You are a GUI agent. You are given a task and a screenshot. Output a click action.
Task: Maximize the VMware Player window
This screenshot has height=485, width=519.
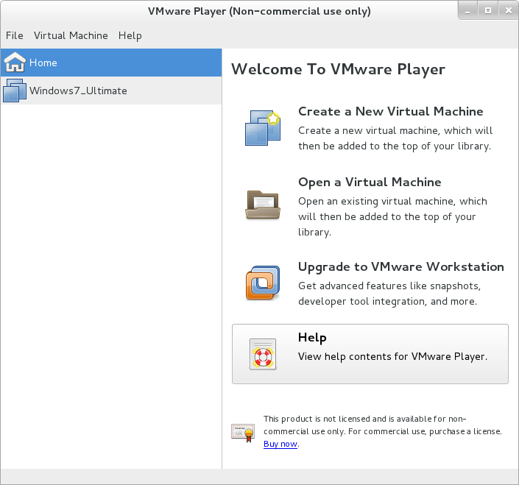488,11
